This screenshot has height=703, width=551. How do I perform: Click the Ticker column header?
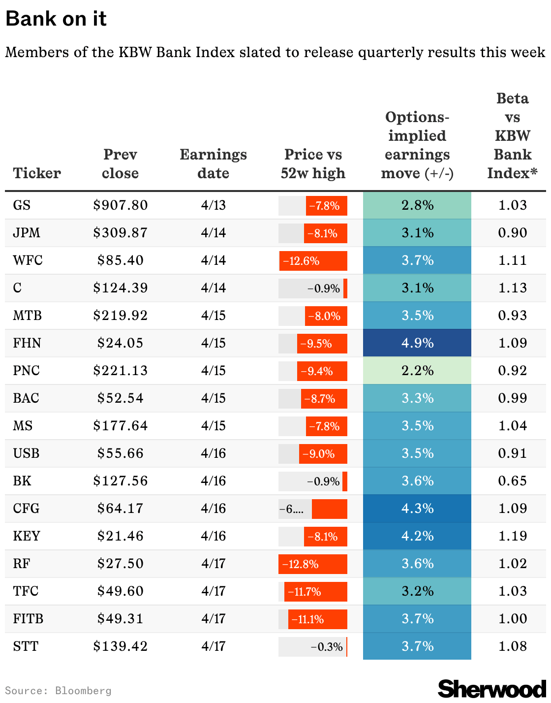(37, 173)
